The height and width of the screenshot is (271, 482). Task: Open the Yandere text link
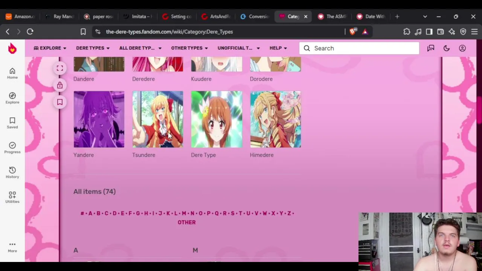84,155
